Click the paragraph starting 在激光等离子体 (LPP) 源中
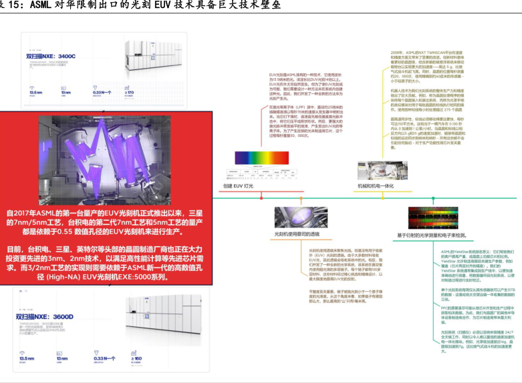The height and width of the screenshot is (383, 522). [306, 121]
